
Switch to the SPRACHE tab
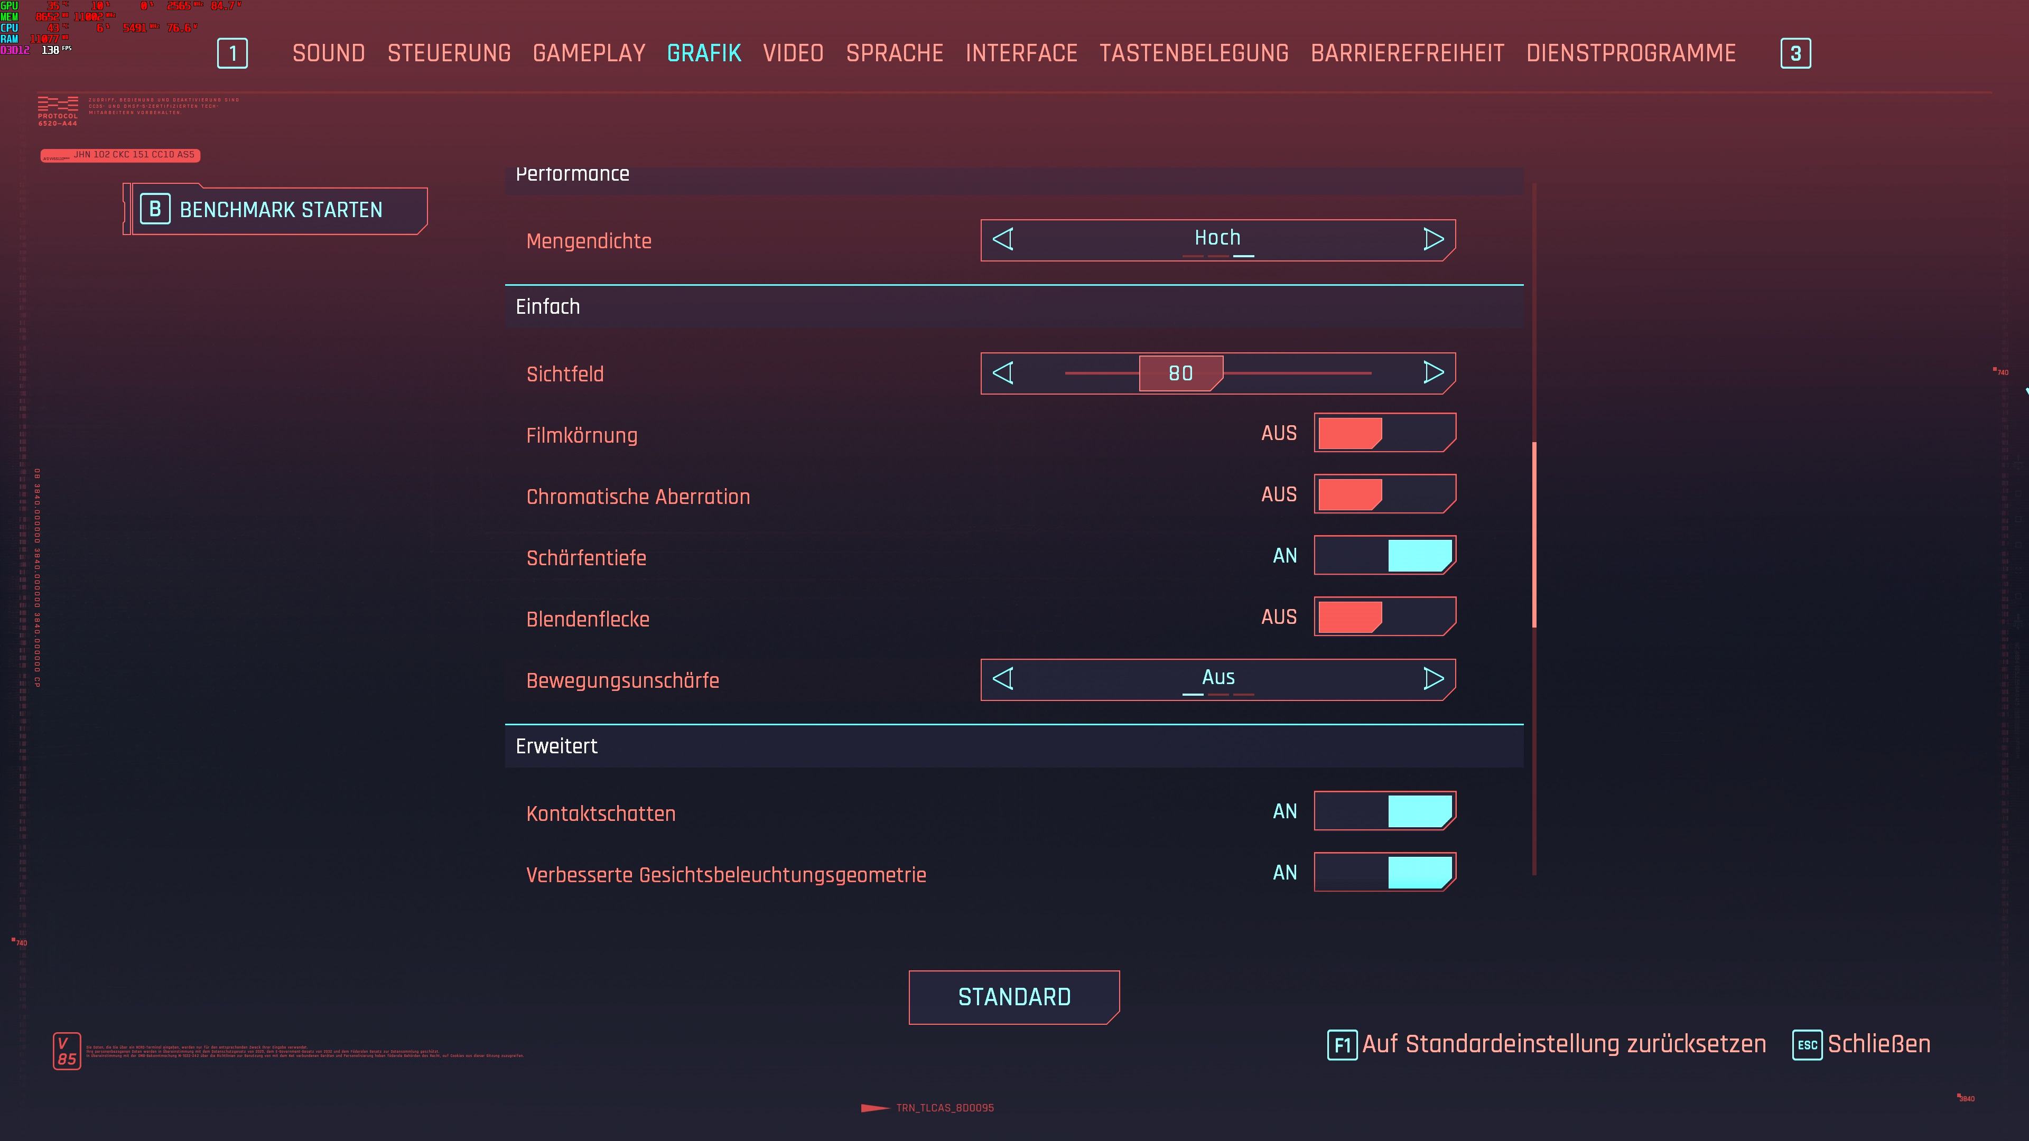click(895, 53)
